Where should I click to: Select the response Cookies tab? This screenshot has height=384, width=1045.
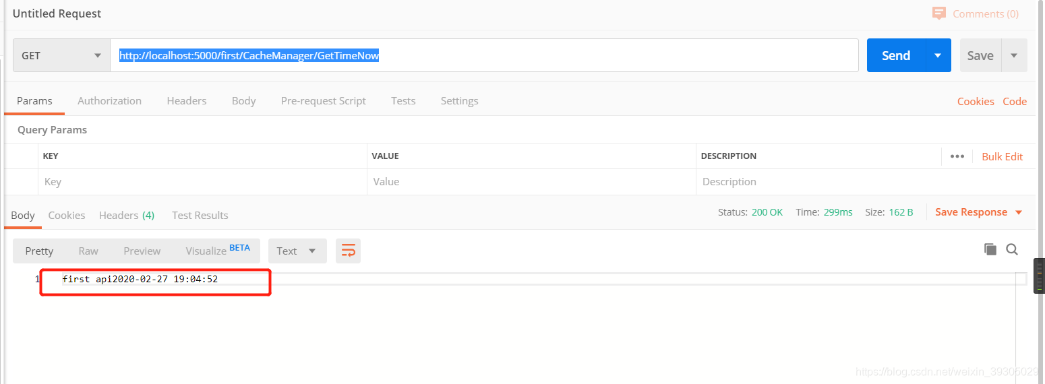pyautogui.click(x=67, y=216)
